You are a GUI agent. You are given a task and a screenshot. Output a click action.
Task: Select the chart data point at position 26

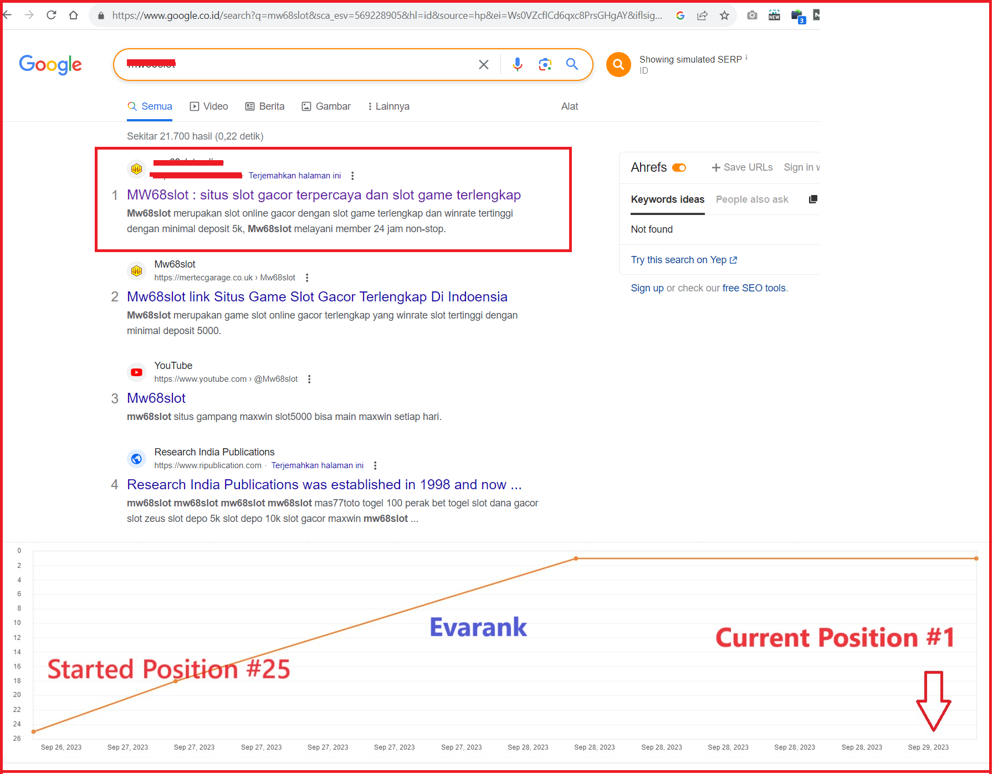click(x=34, y=732)
